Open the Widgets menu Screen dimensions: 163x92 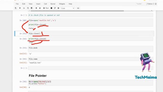62,4
